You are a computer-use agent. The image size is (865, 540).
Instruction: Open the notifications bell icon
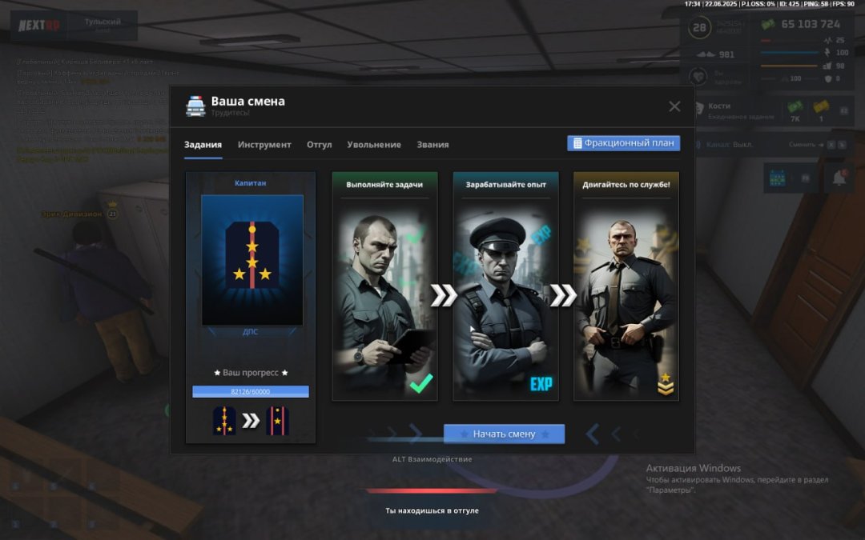837,176
